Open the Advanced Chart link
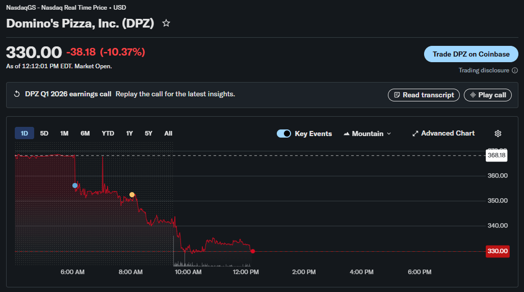Image resolution: width=524 pixels, height=292 pixels. tap(443, 134)
